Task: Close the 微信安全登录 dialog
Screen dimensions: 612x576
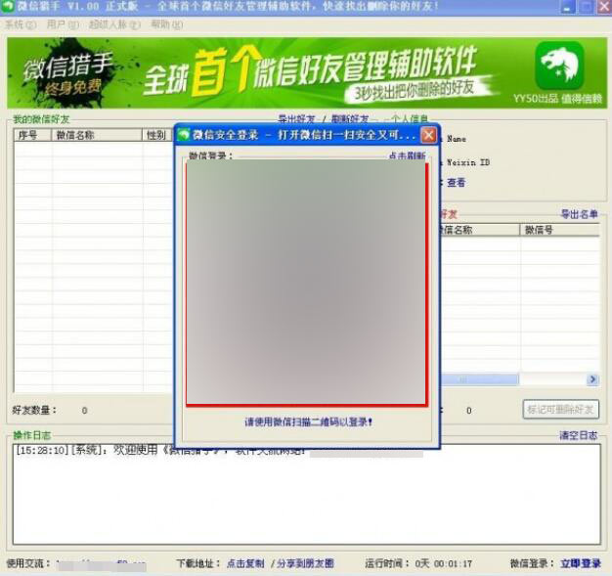Action: 428,135
